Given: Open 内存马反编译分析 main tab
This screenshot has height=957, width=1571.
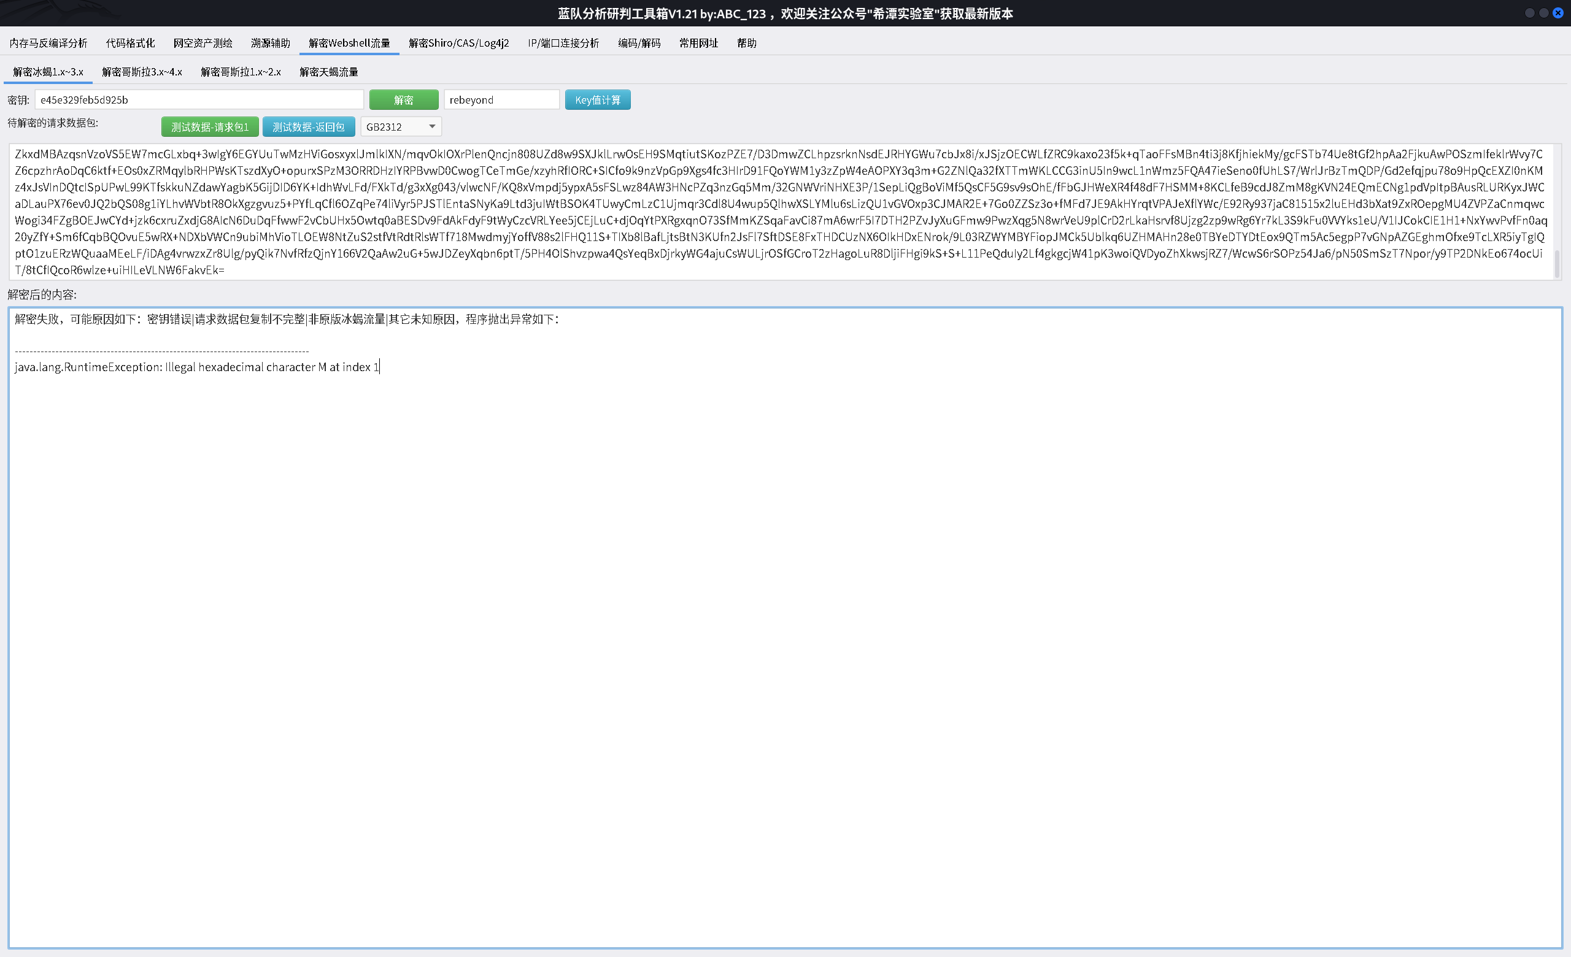Looking at the screenshot, I should tap(48, 43).
